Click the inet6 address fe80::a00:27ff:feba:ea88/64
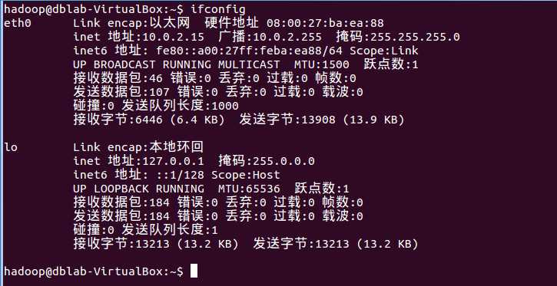This screenshot has height=286, width=557. 250,51
